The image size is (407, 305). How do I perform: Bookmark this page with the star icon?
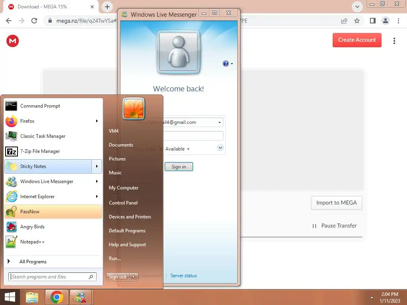(x=357, y=21)
